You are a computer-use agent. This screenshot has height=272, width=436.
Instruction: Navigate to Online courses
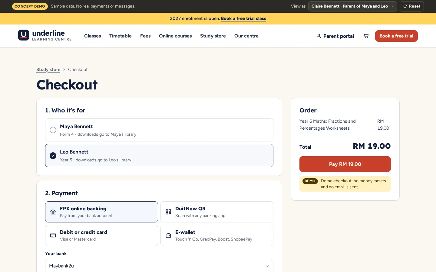tap(175, 36)
